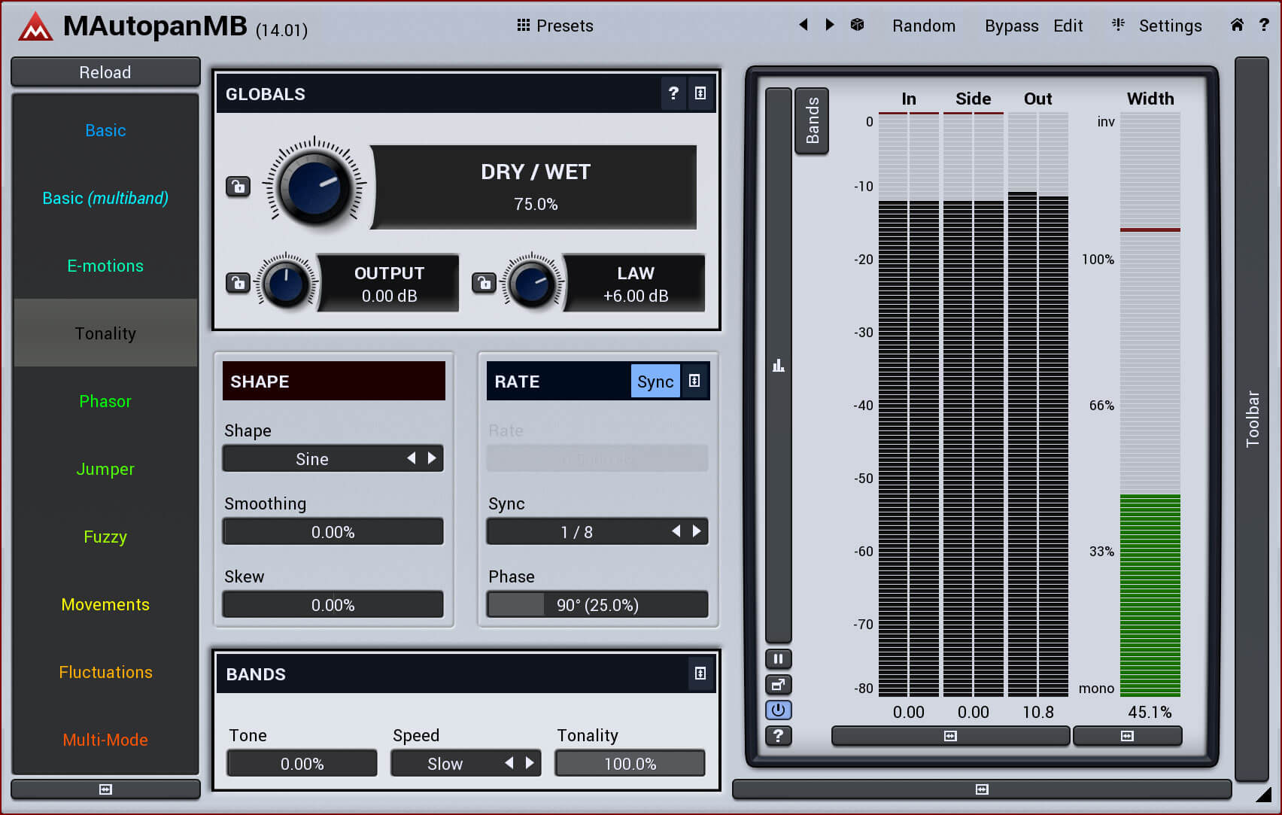1282x815 pixels.
Task: Click collapse bar below meter panel
Action: pyautogui.click(x=982, y=789)
